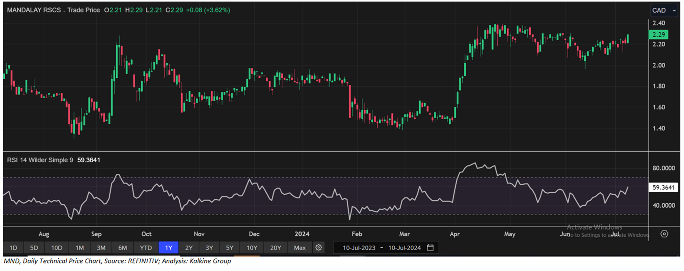Screen dimensions: 684x271
Task: Click the RSI 14 Wilder Simple 9 label
Action: coord(40,160)
